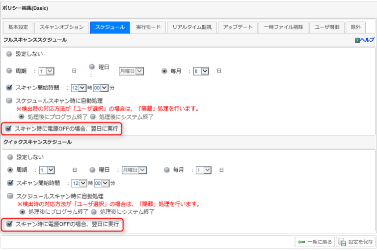The image size is (377, 251).
Task: Open full scan 月曜日 weekday dropdown
Action: [131, 72]
